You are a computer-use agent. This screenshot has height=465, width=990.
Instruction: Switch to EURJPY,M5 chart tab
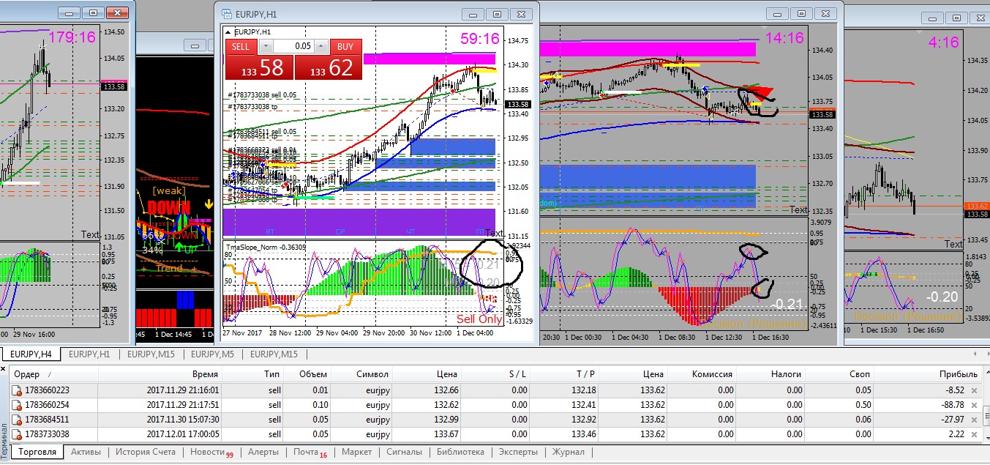click(x=213, y=354)
